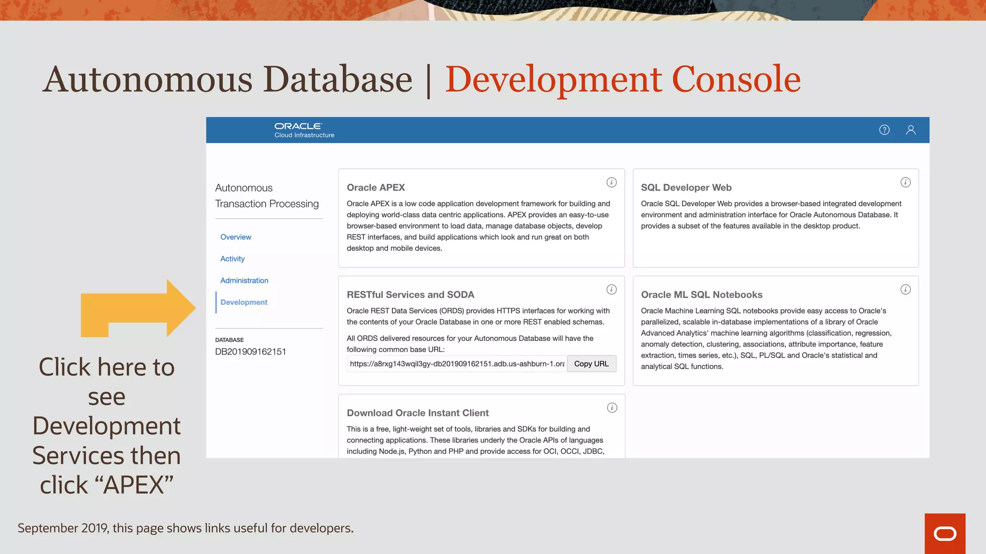Select the Activity sidebar item

(x=232, y=259)
